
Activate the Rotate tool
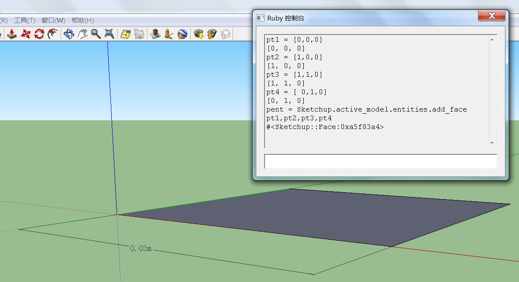pyautogui.click(x=39, y=34)
